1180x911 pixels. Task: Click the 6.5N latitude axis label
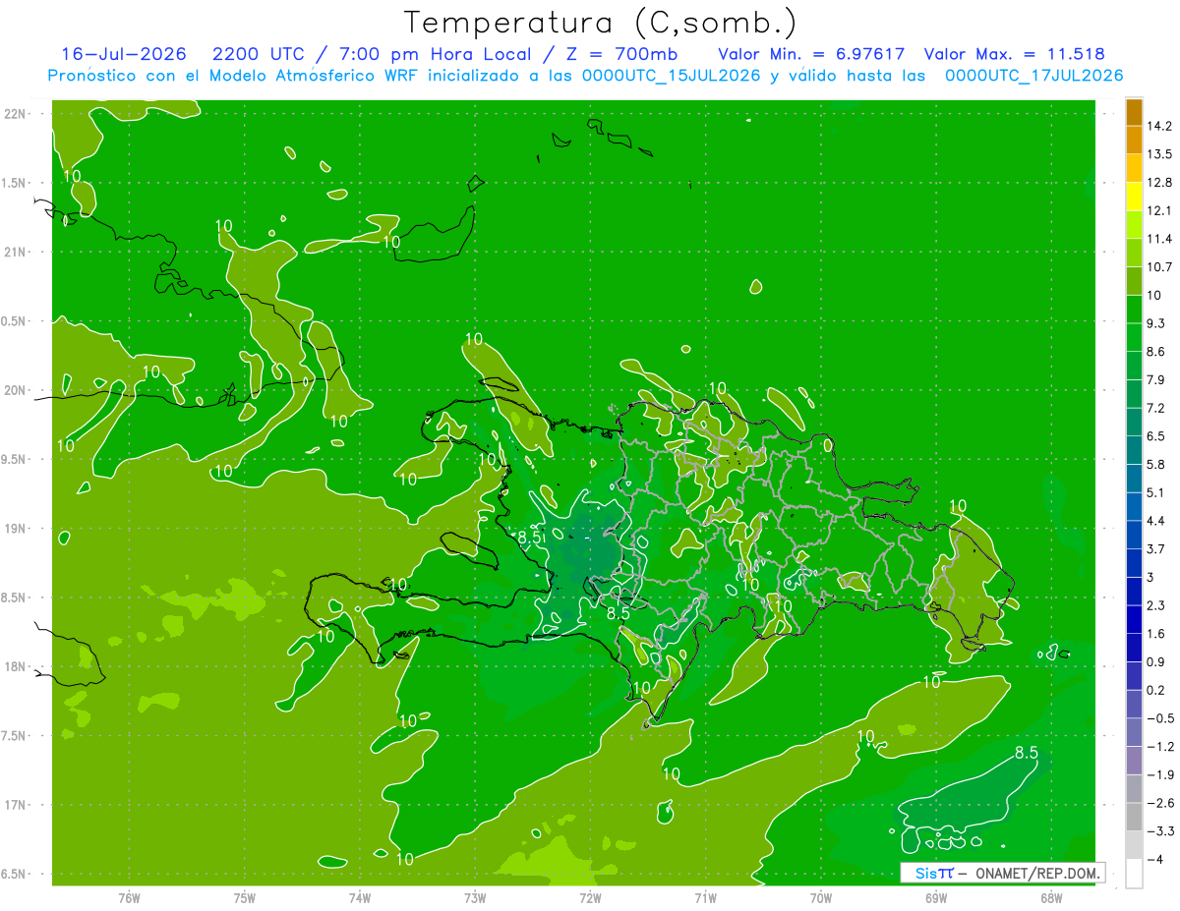pos(15,874)
